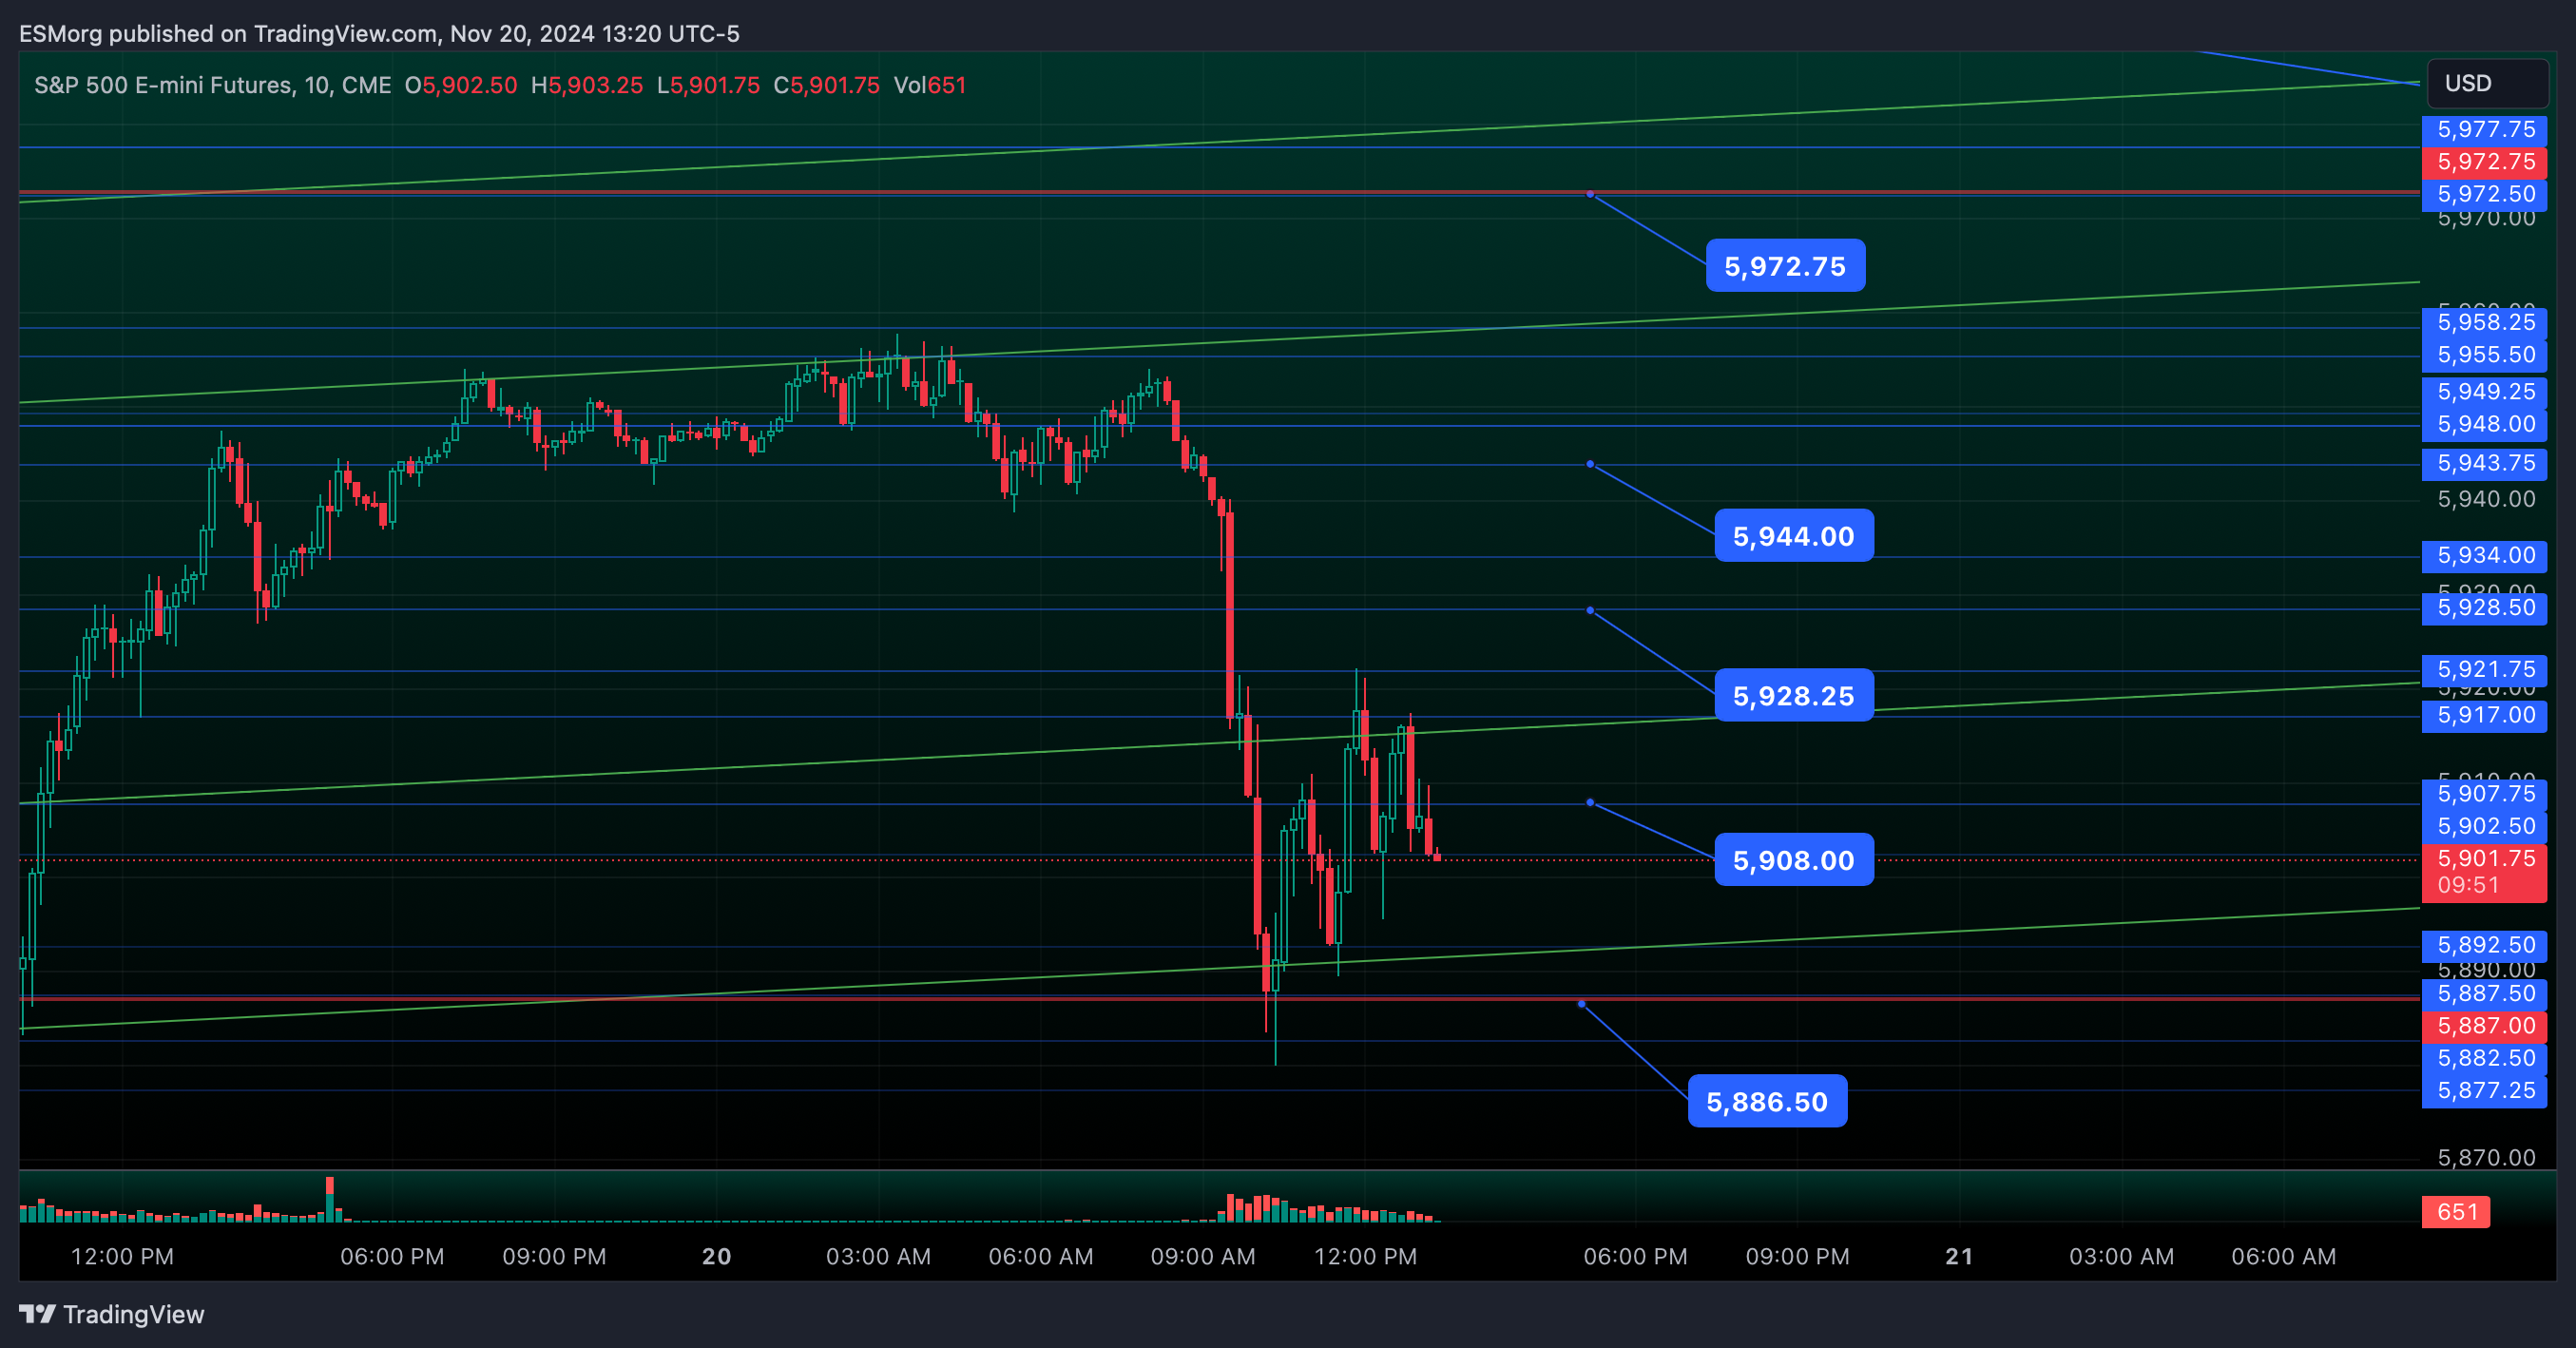Screen dimensions: 2576x1348
Task: Click the 5,886.50 callout label
Action: [1767, 1102]
